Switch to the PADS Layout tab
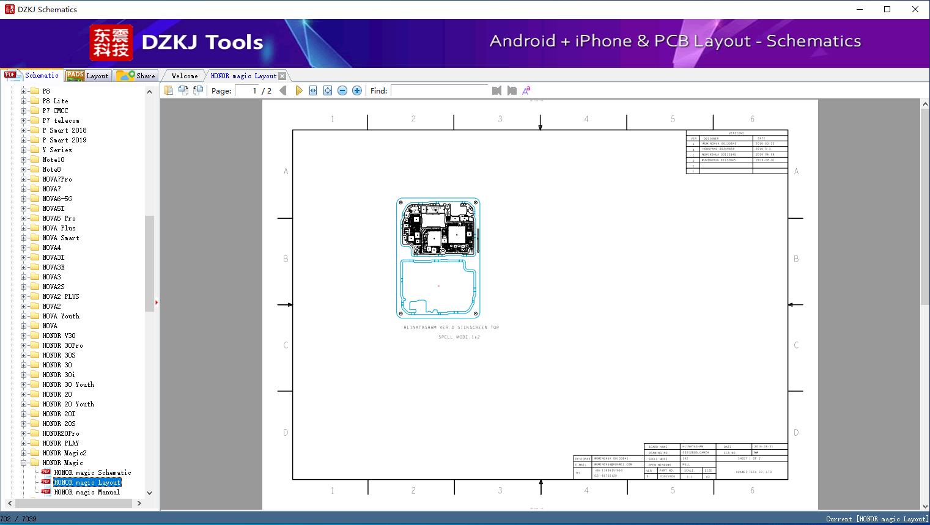930x525 pixels. click(x=87, y=76)
